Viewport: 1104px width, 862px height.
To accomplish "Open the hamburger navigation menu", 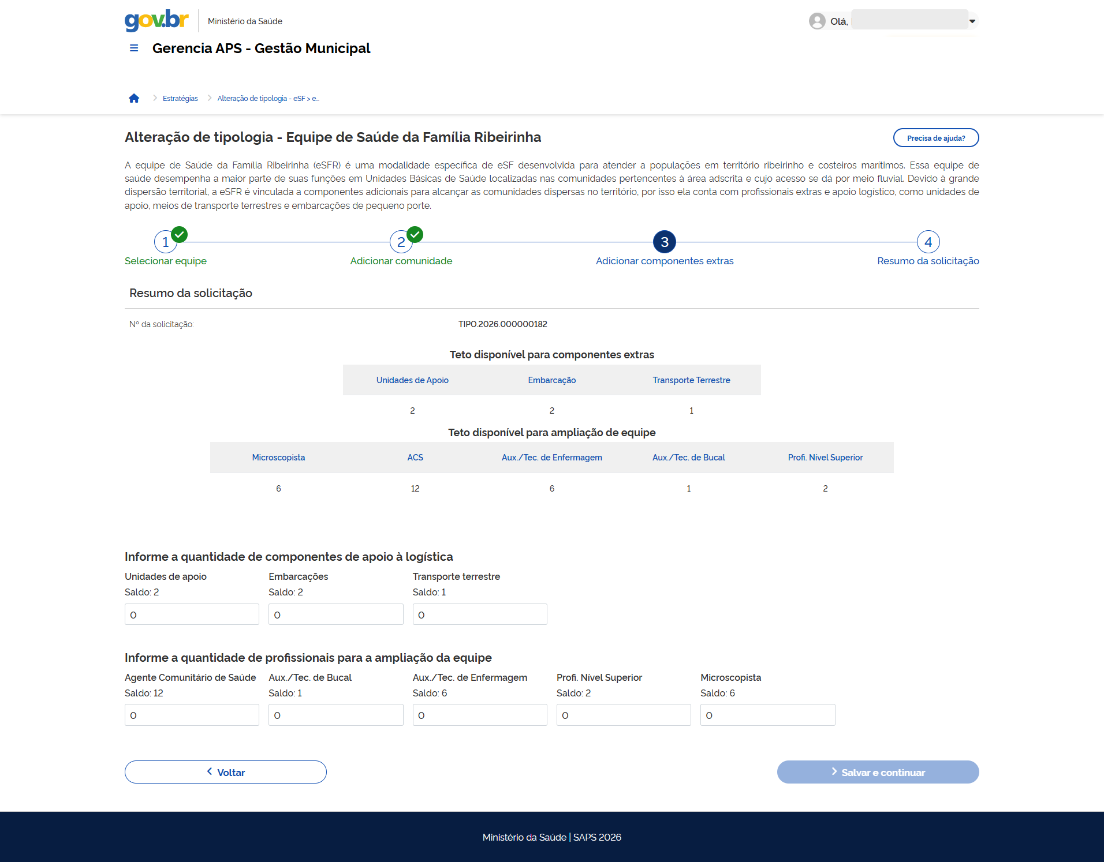I will pos(134,48).
